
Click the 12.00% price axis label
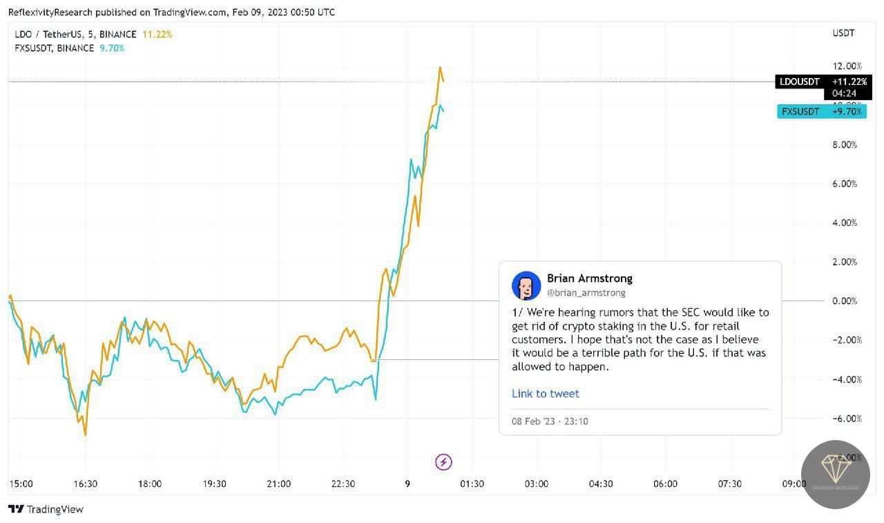coord(848,66)
